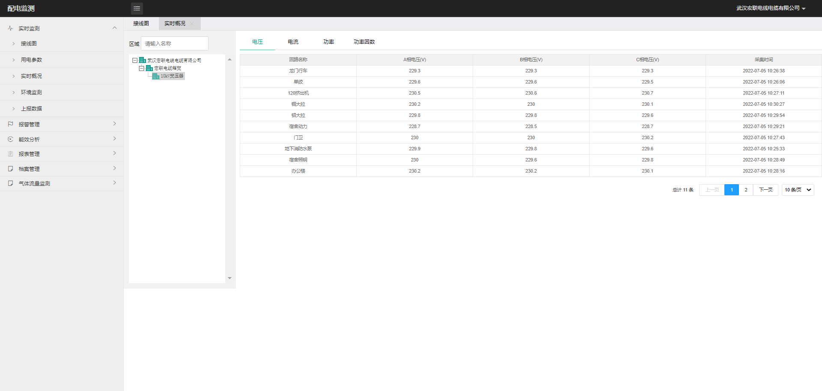
Task: Select the 功率 tab
Action: 328,42
